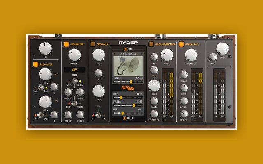This screenshot has width=263, height=164.
Task: Click the RELEASE knob
Action: 184,114
